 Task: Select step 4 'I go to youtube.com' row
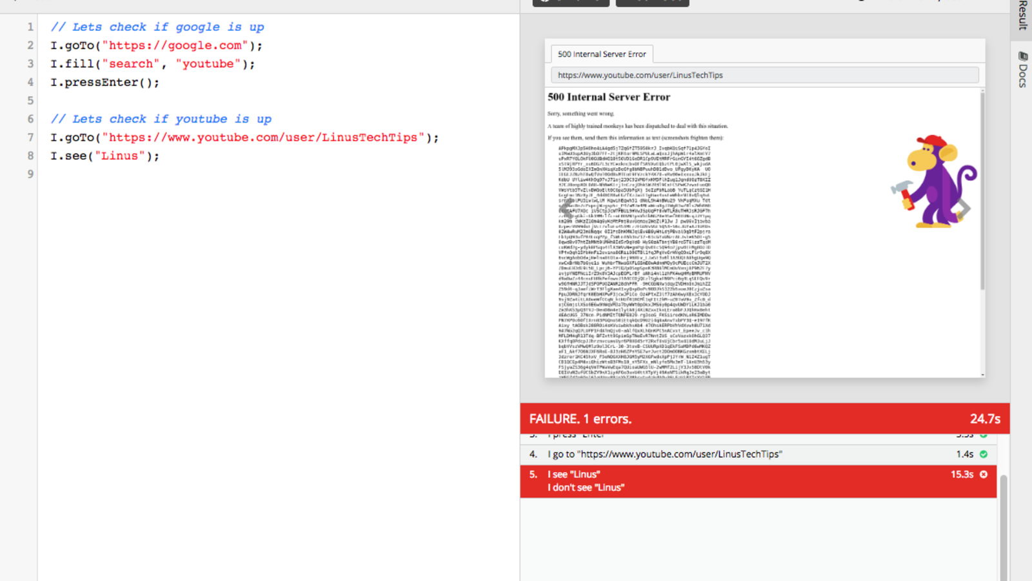click(759, 454)
